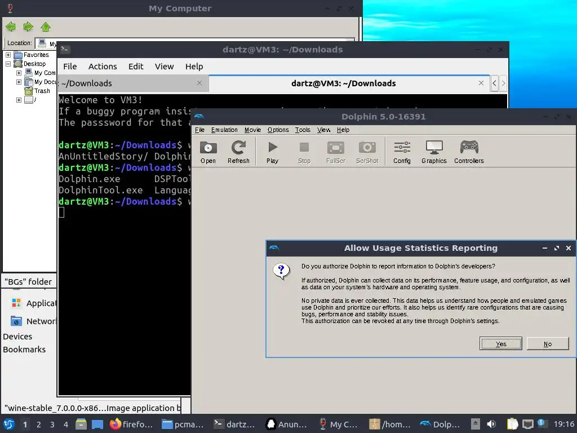
Task: Switch to the dartz terminal taskbar entry
Action: click(235, 424)
